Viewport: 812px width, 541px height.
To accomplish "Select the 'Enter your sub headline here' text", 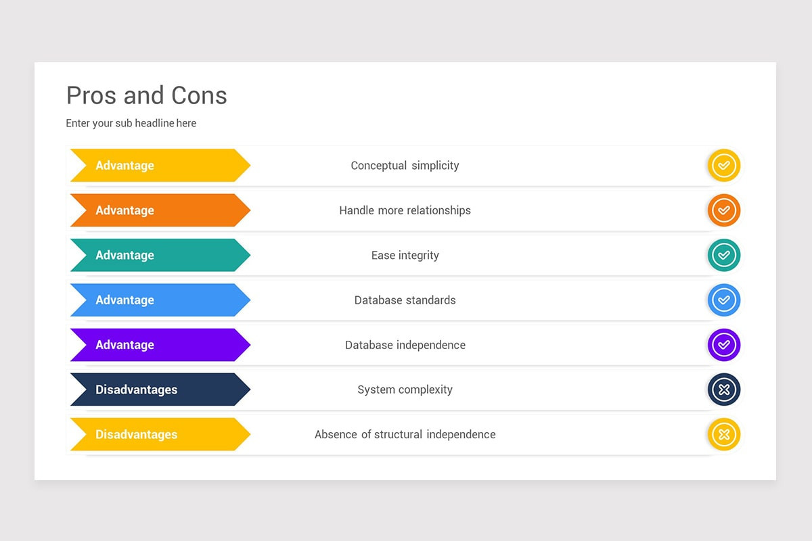I will (131, 123).
